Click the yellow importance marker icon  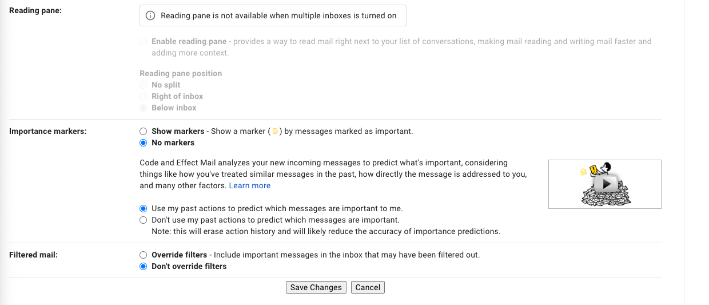point(275,131)
